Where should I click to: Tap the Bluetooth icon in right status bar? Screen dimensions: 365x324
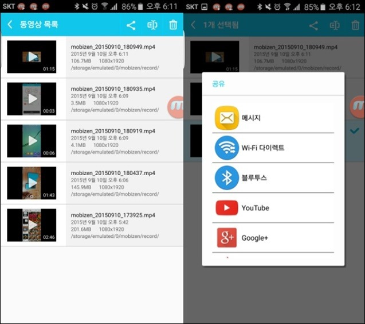[260, 7]
